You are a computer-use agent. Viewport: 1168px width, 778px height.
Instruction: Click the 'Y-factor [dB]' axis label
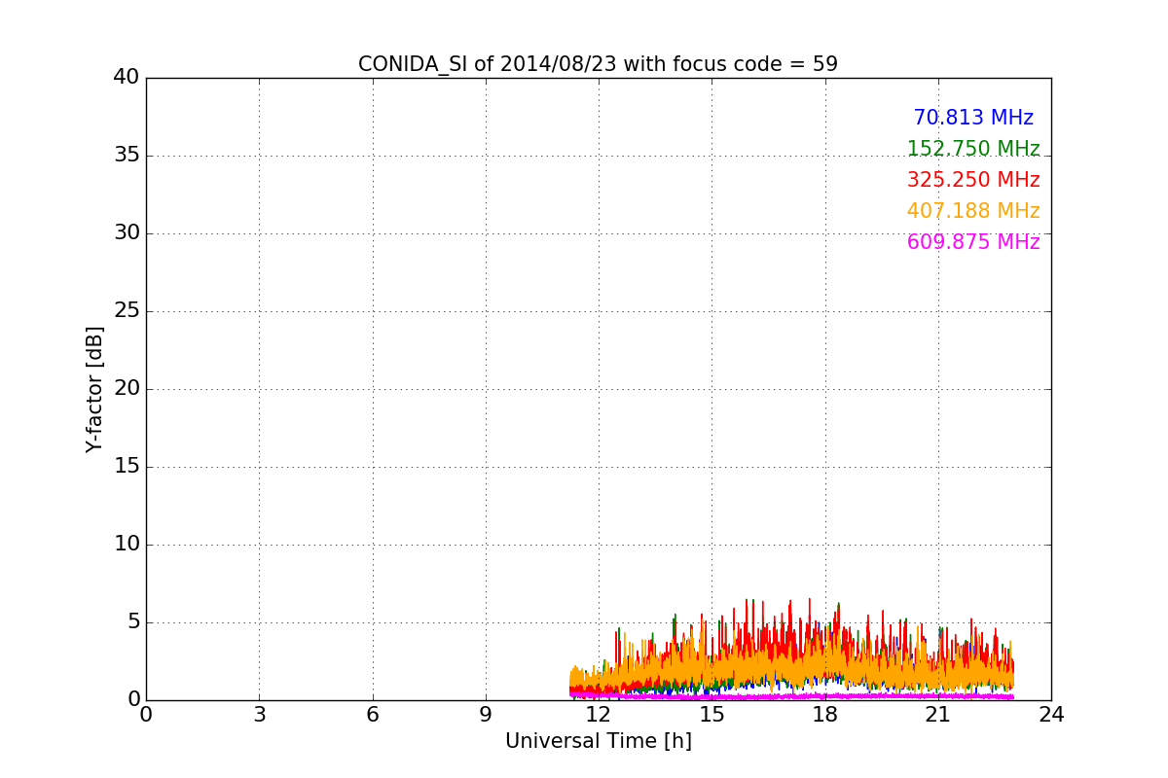coord(94,389)
